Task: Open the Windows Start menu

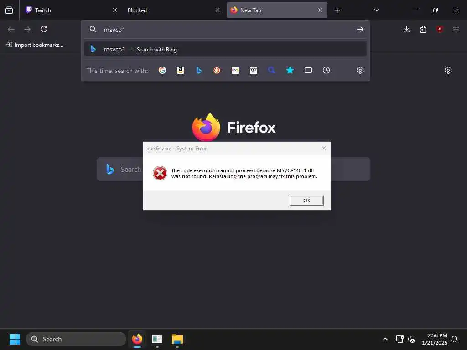Action: 15,339
